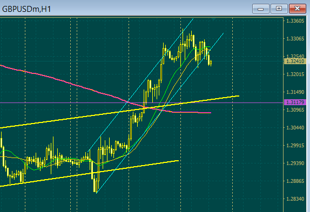Screen dimensions: 310x212
Task: Restore down the GBPUSDm,H1 chart window
Action: pos(279,9)
